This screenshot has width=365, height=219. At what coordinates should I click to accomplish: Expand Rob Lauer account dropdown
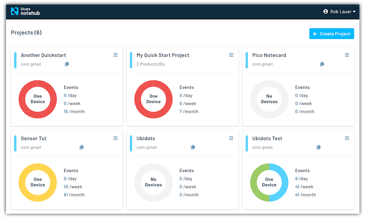339,11
